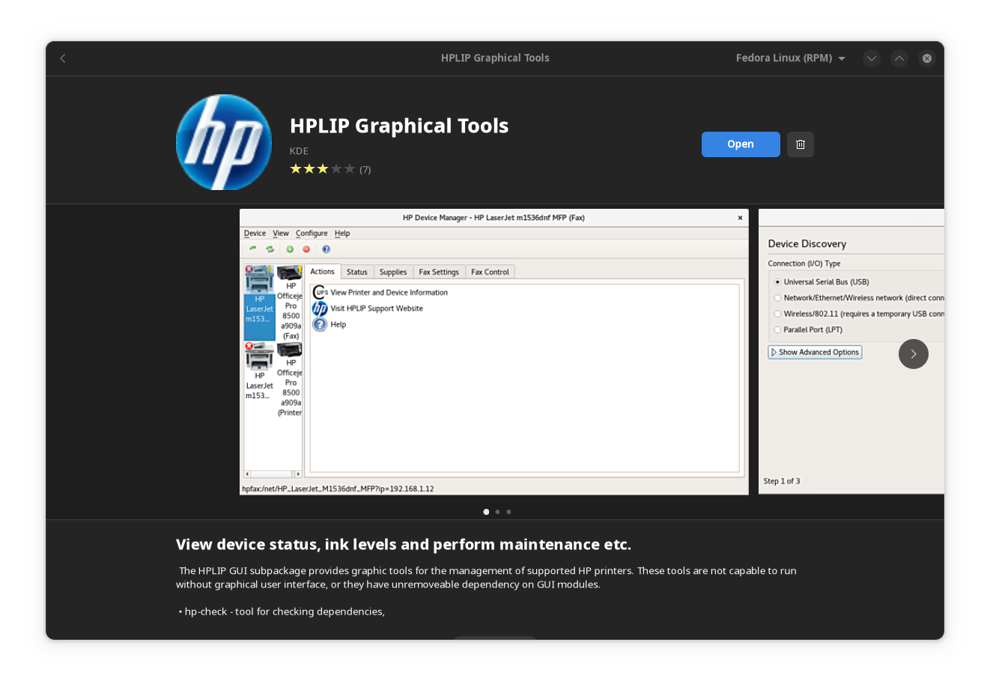The image size is (990, 690).
Task: Close the software window
Action: click(927, 58)
